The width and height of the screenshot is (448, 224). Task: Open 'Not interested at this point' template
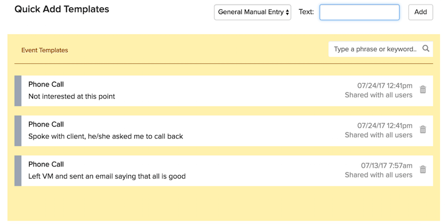tap(72, 96)
